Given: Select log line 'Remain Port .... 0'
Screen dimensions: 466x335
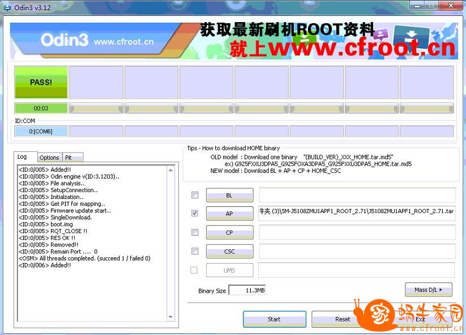Looking at the screenshot, I should tap(58, 252).
